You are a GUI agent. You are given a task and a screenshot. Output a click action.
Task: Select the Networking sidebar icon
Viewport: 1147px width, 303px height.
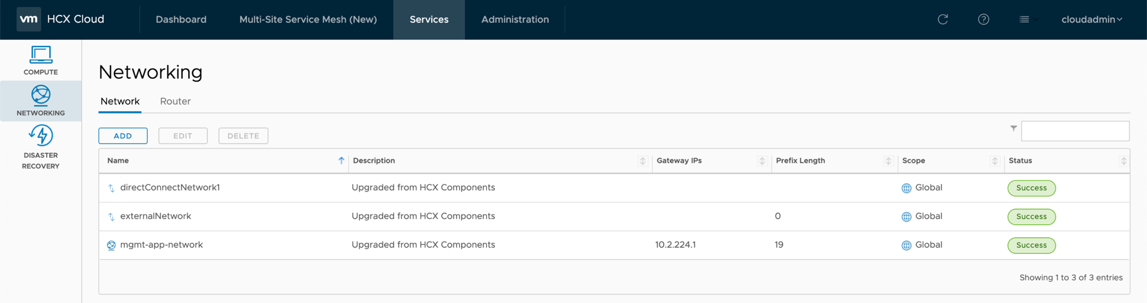click(x=41, y=101)
